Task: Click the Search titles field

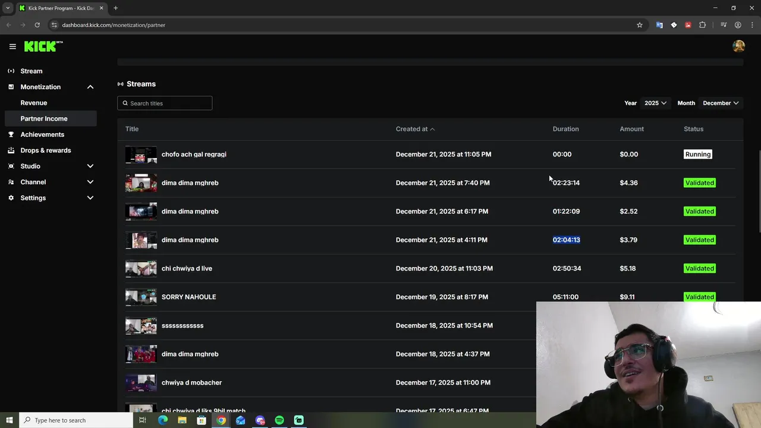Action: click(165, 103)
